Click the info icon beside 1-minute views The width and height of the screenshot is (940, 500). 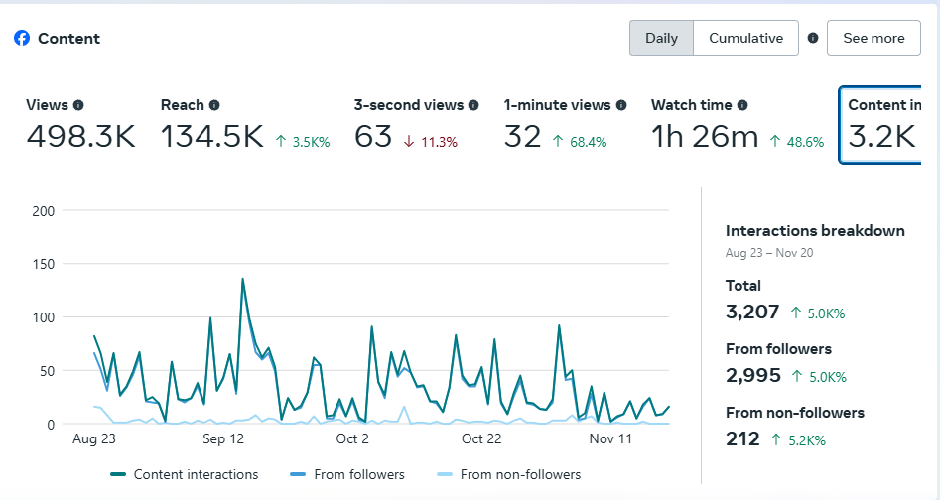pos(621,105)
